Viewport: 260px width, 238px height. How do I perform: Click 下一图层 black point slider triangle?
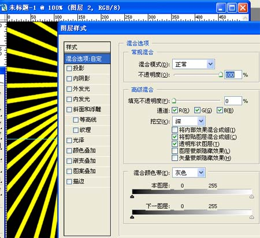coord(132,217)
